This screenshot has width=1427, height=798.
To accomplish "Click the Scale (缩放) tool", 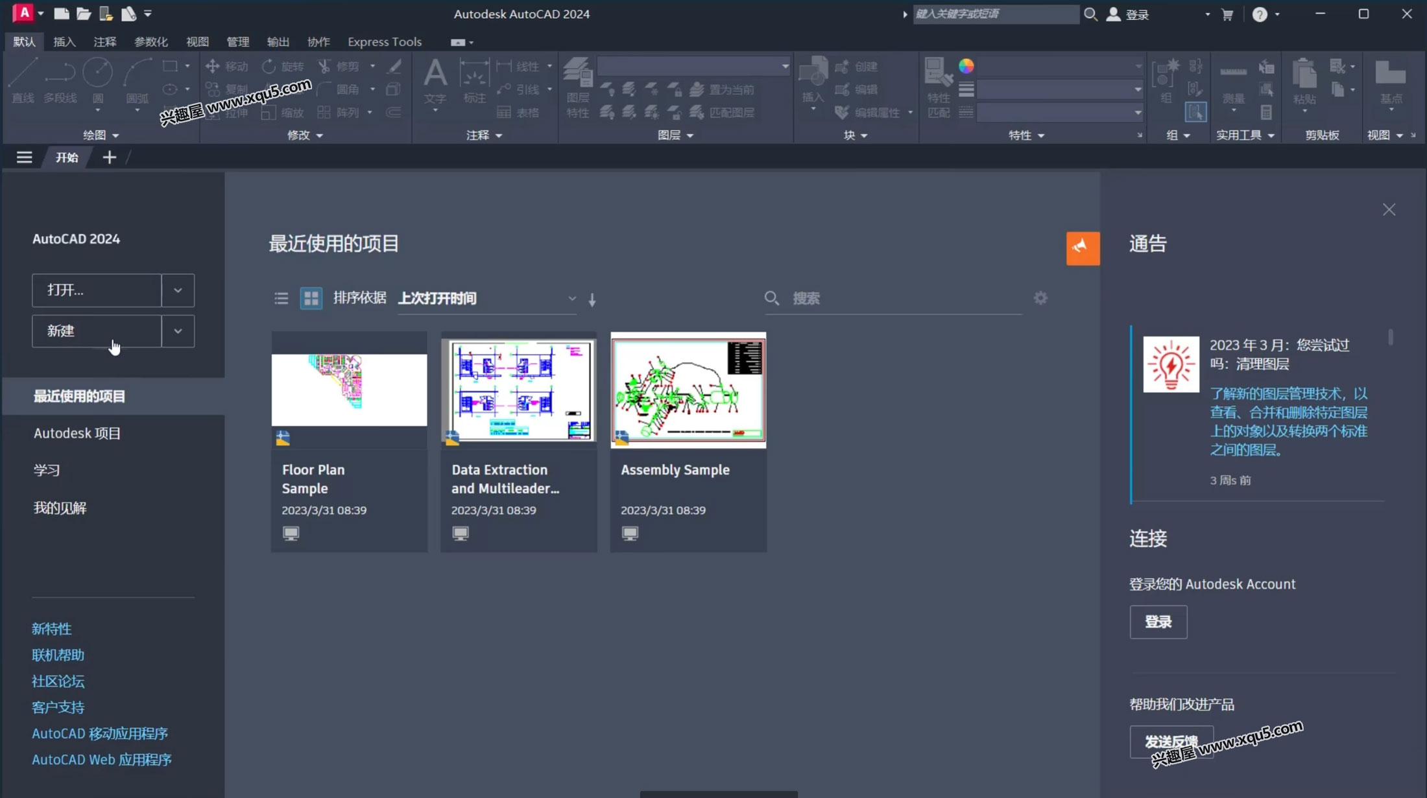I will click(x=283, y=113).
